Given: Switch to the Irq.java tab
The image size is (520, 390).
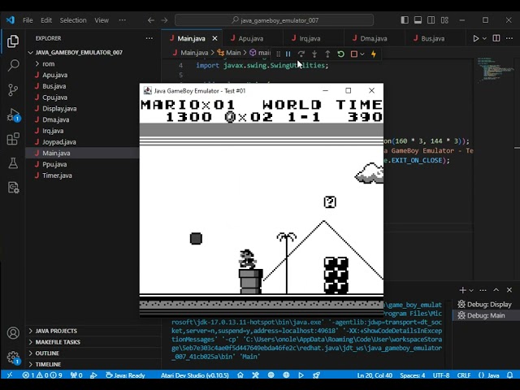Looking at the screenshot, I should (x=310, y=38).
